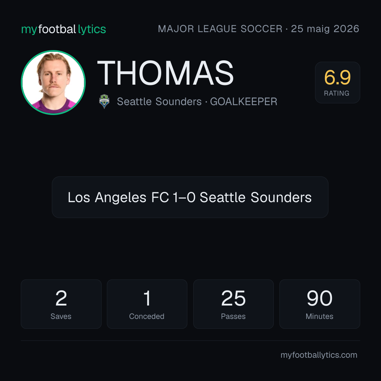Image resolution: width=381 pixels, height=381 pixels.
Task: Click the Seattle Sounders crest icon
Action: point(104,101)
